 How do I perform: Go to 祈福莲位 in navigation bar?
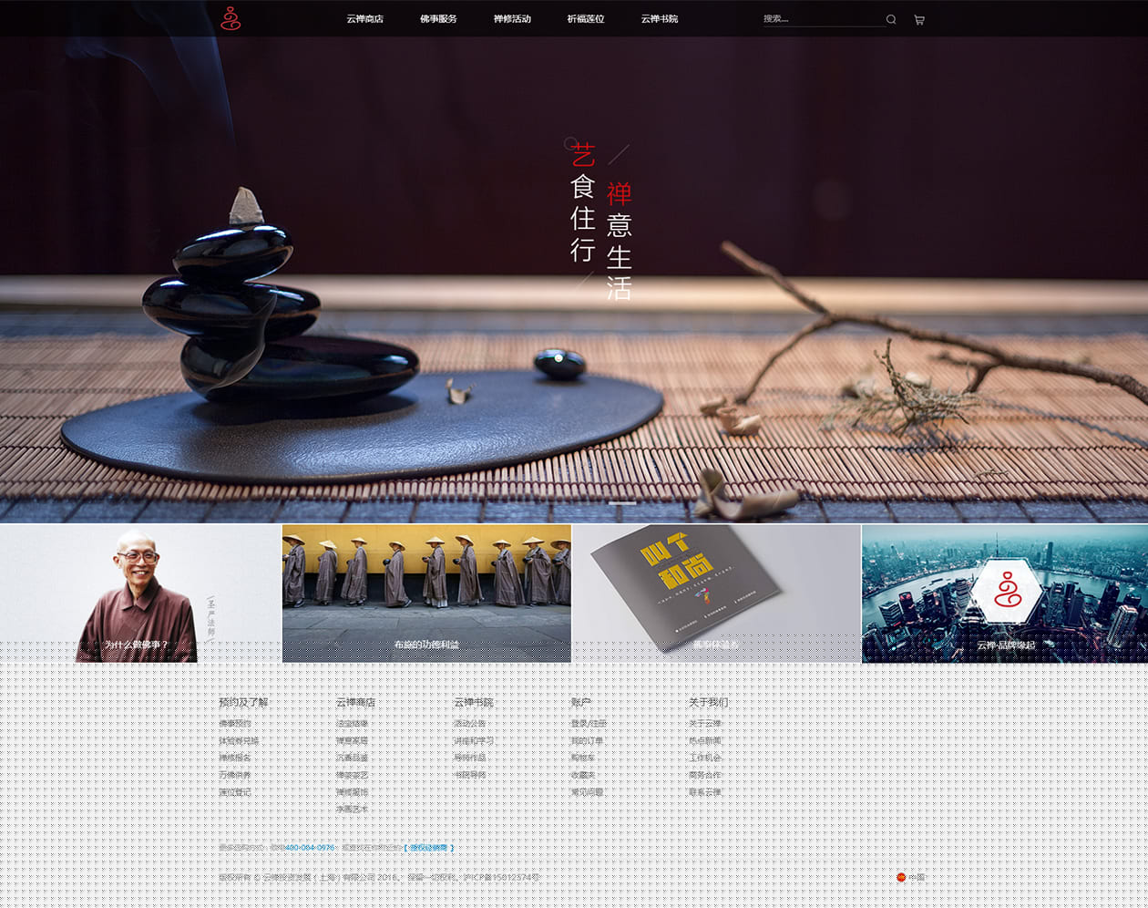585,19
